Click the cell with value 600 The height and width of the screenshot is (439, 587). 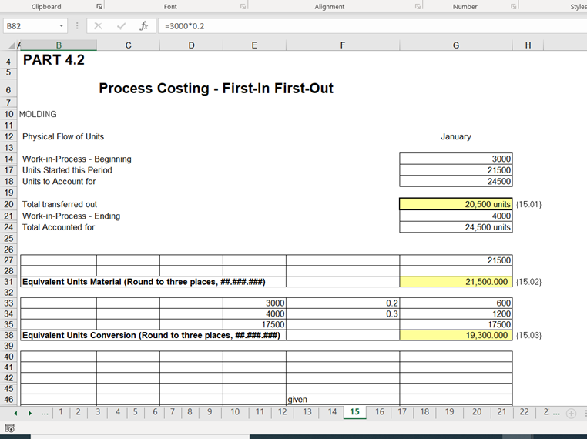[x=455, y=303]
